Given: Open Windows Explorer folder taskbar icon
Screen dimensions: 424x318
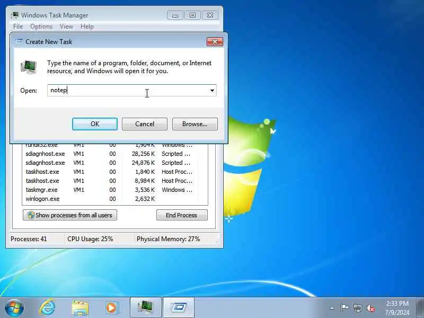Looking at the screenshot, I should [80, 308].
